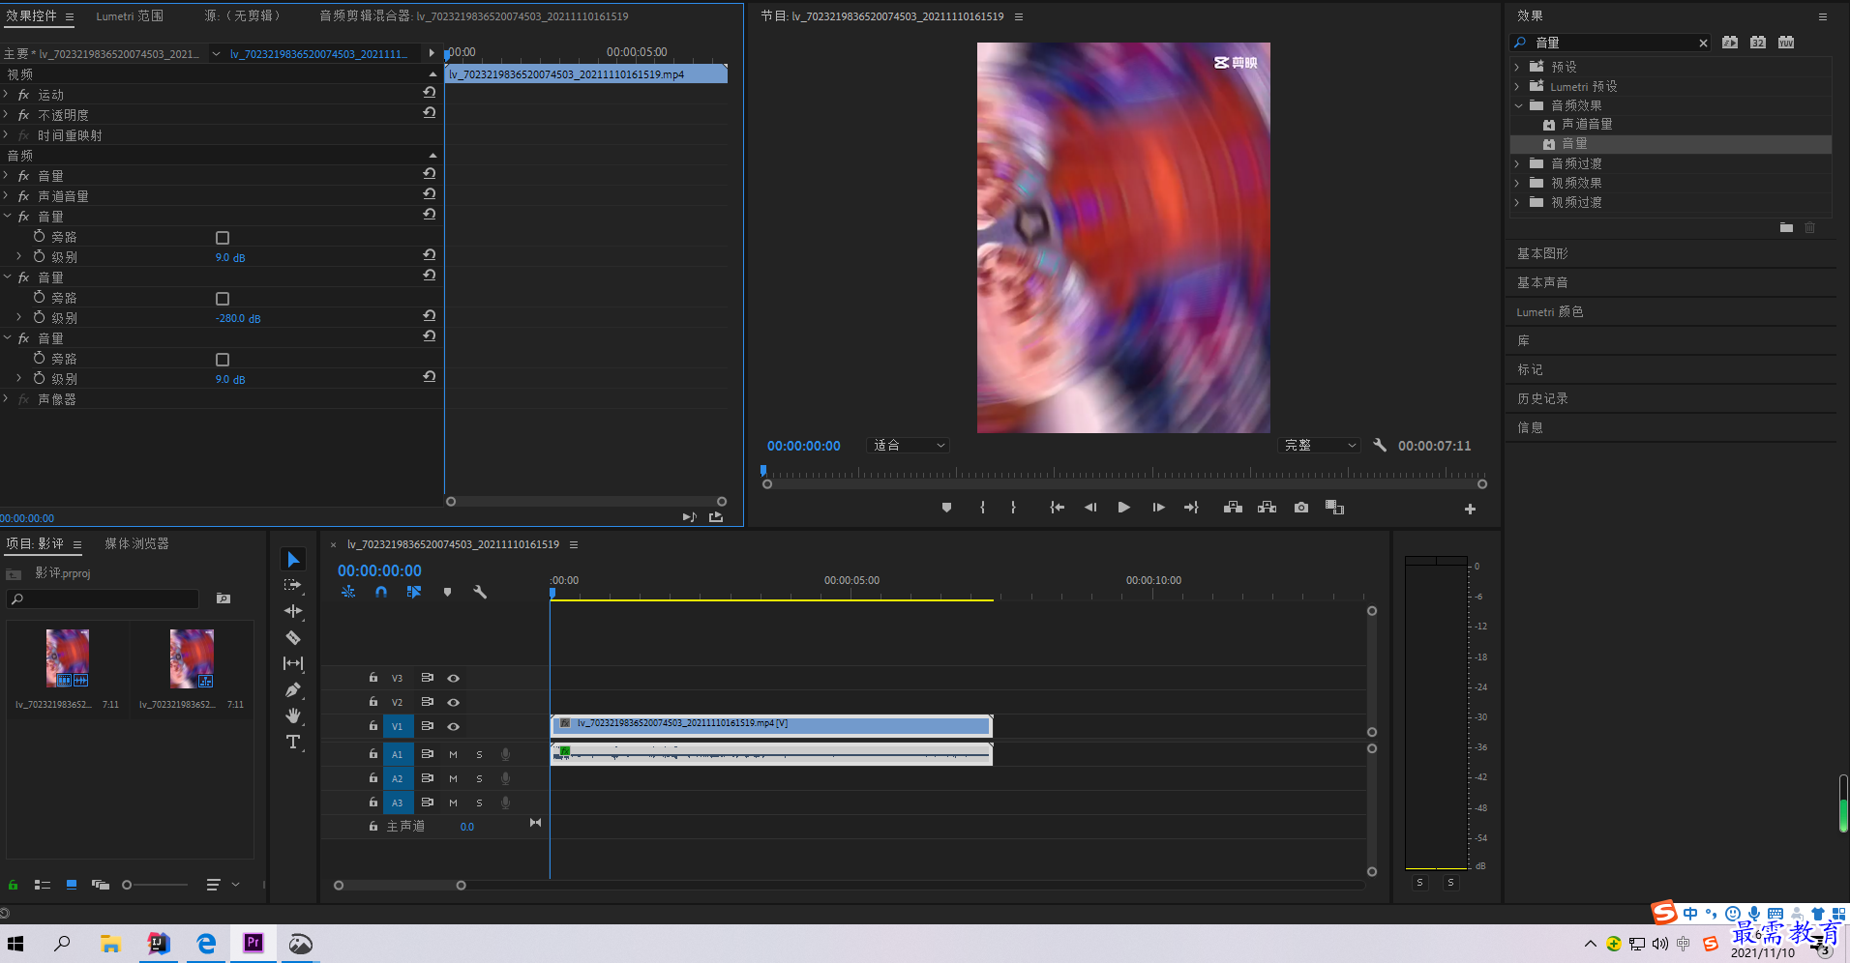1850x963 pixels.
Task: Toggle V3 track output eye
Action: coord(453,679)
